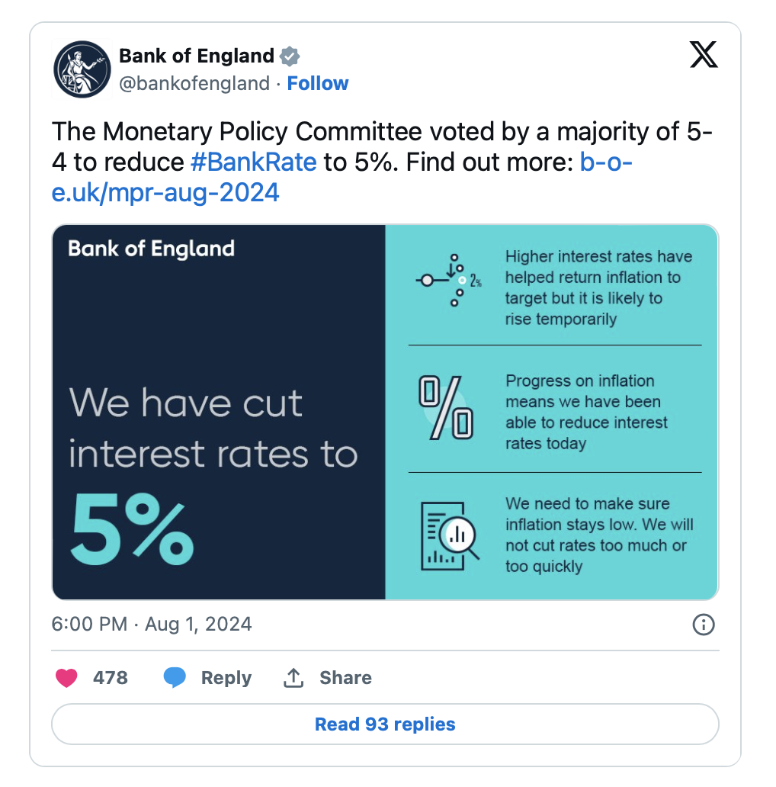
Task: Click the percent sign icon in infographic
Action: pos(446,408)
